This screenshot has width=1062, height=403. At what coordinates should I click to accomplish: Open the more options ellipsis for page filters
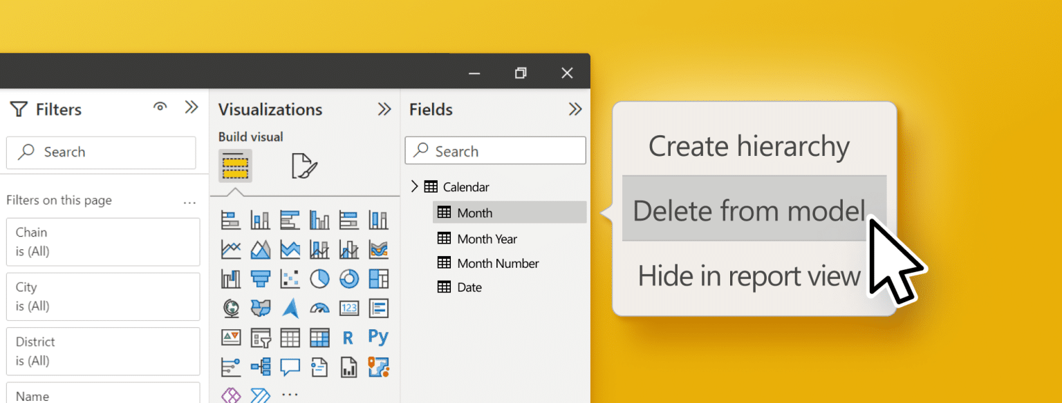pyautogui.click(x=189, y=201)
